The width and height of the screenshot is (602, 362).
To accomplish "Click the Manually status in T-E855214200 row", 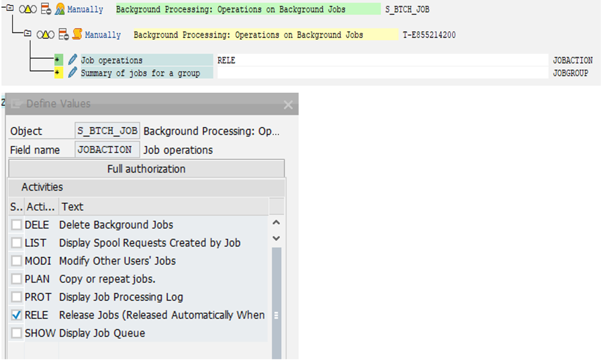I will tap(103, 35).
